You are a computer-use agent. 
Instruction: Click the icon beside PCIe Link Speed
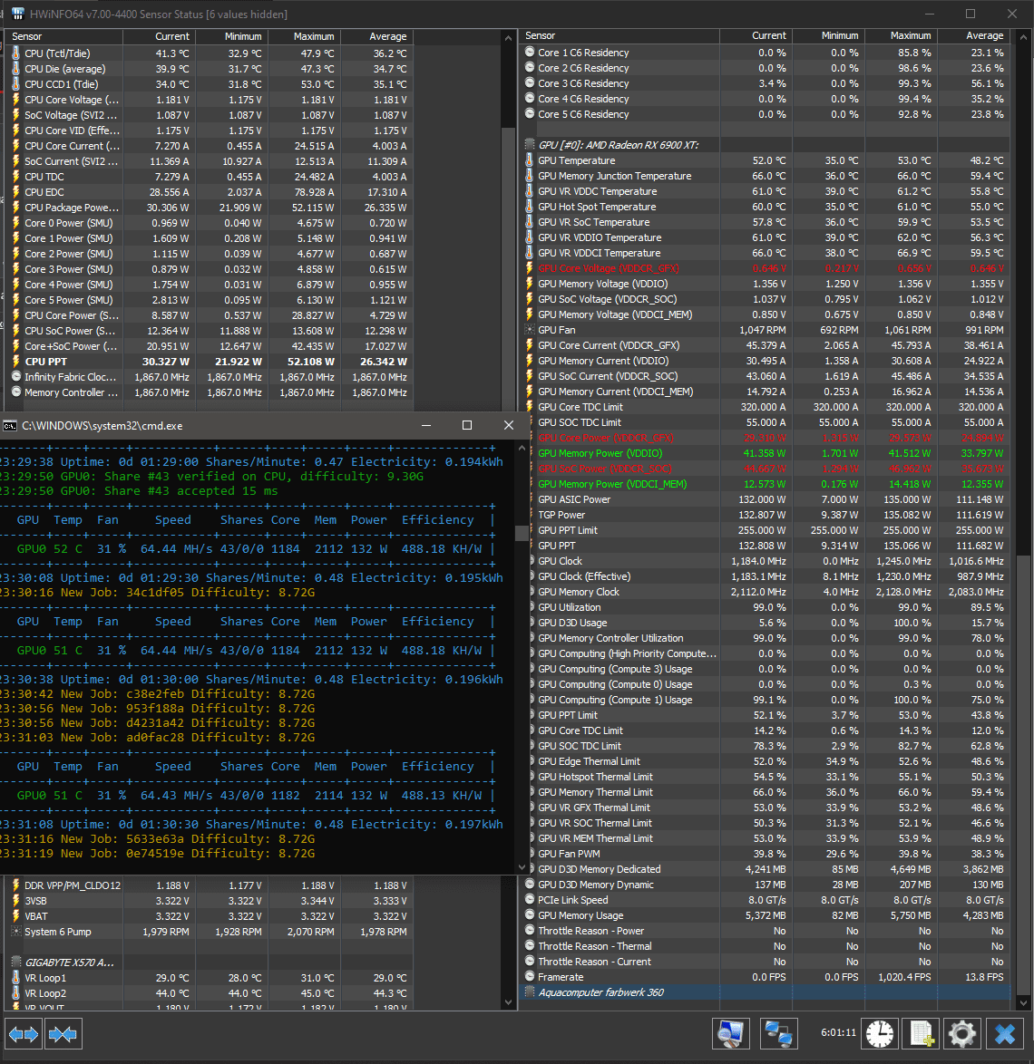pyautogui.click(x=530, y=900)
